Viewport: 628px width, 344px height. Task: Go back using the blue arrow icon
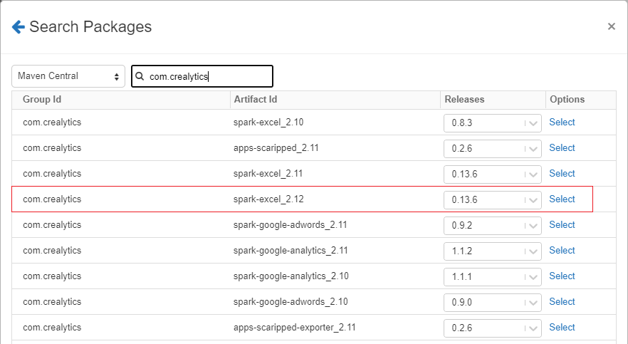tap(19, 27)
